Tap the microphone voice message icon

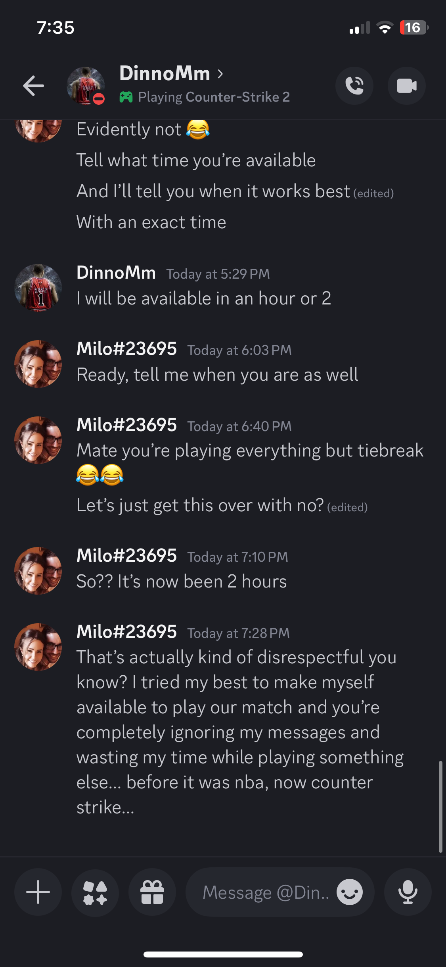click(x=408, y=892)
